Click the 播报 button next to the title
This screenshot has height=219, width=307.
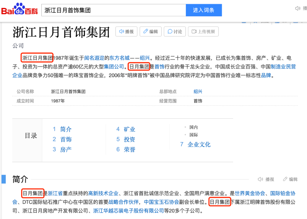(x=126, y=32)
